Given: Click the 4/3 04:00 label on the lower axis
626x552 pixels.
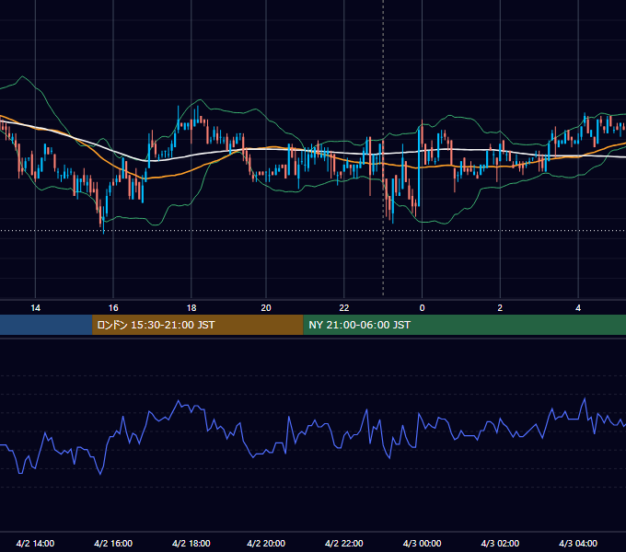Looking at the screenshot, I should point(578,543).
